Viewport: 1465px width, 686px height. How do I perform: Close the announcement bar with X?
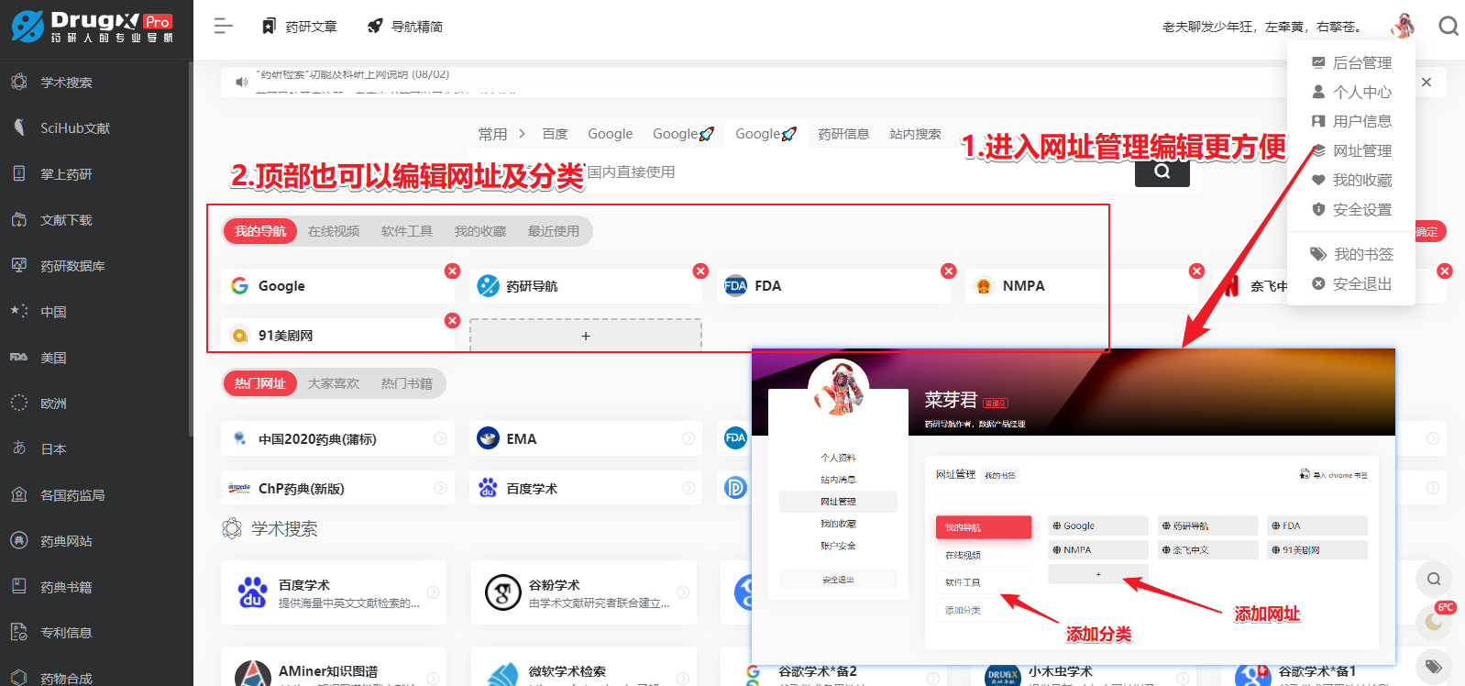tap(1426, 82)
